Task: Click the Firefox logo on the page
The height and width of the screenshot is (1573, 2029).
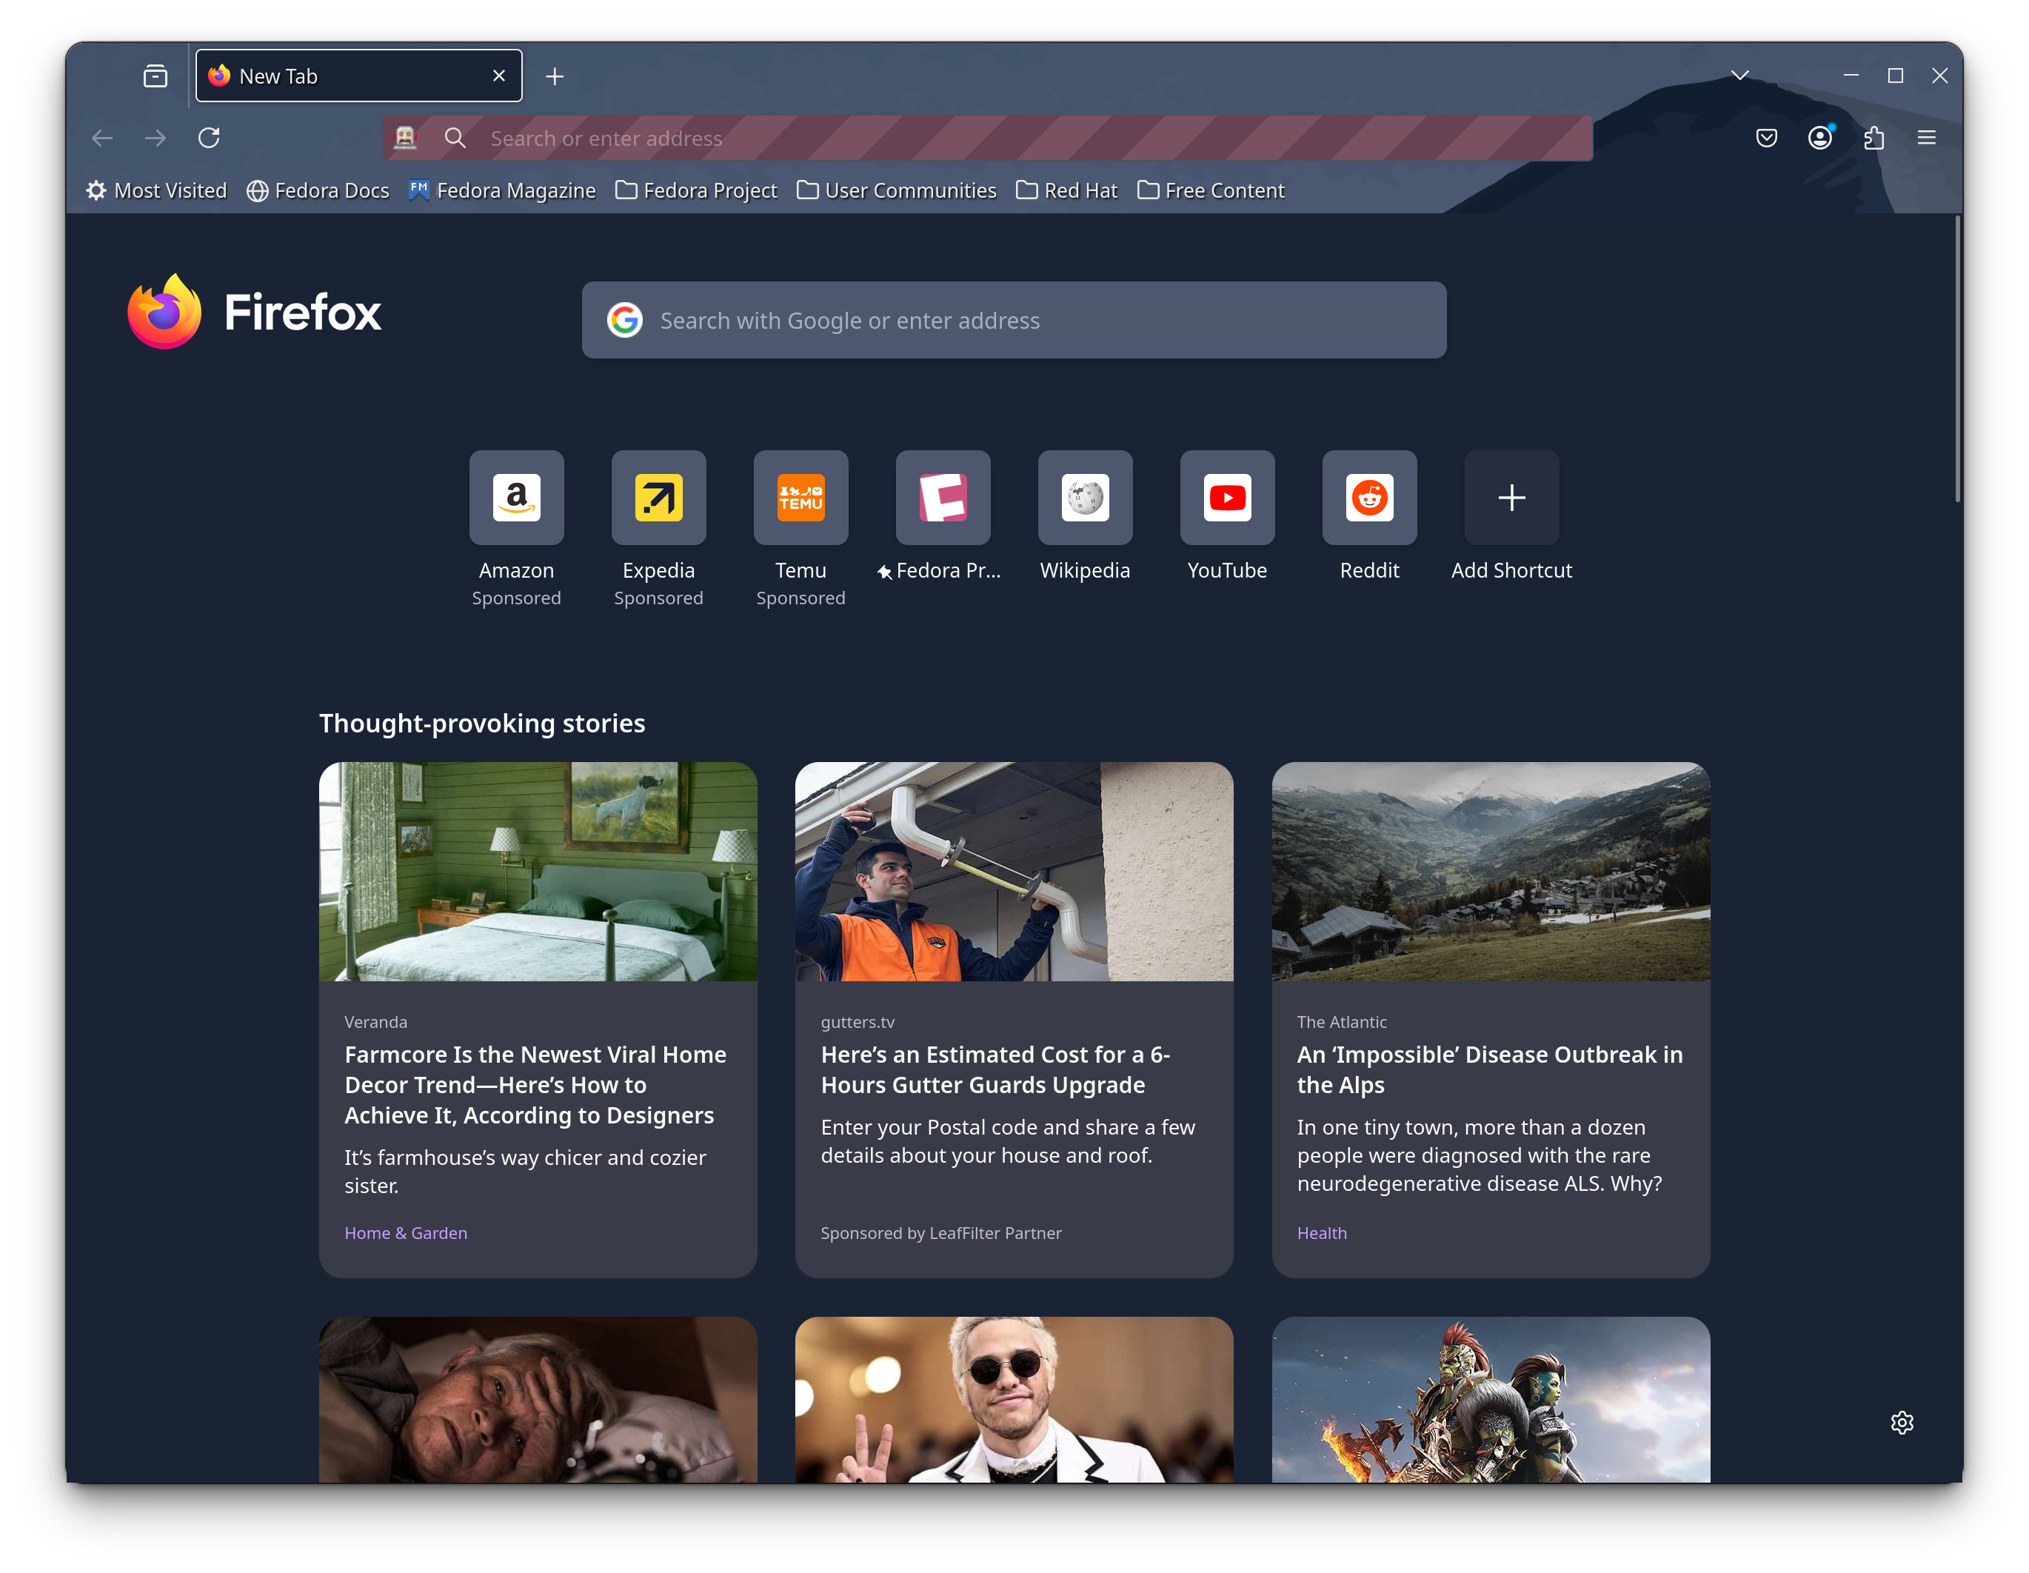Action: pyautogui.click(x=253, y=311)
